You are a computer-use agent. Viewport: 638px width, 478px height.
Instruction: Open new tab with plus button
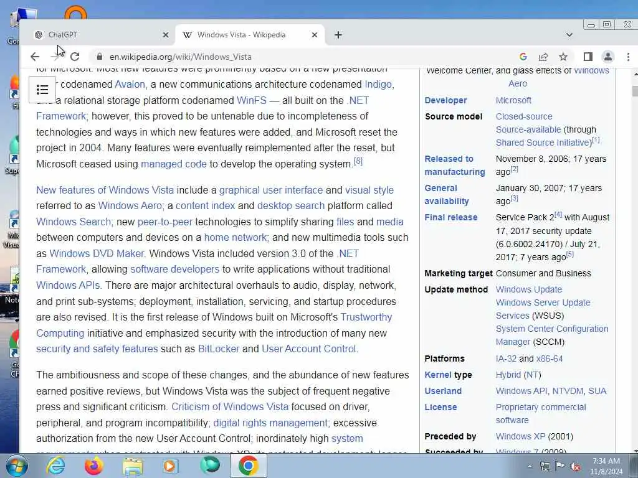click(338, 35)
